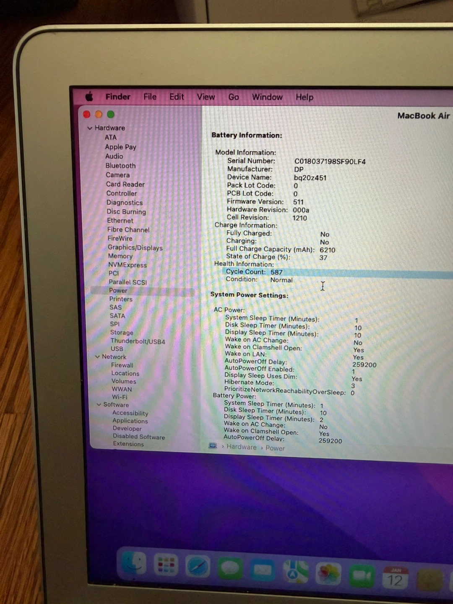Screen dimensions: 453x604
Task: Select Wi-Fi under Network
Action: (120, 397)
